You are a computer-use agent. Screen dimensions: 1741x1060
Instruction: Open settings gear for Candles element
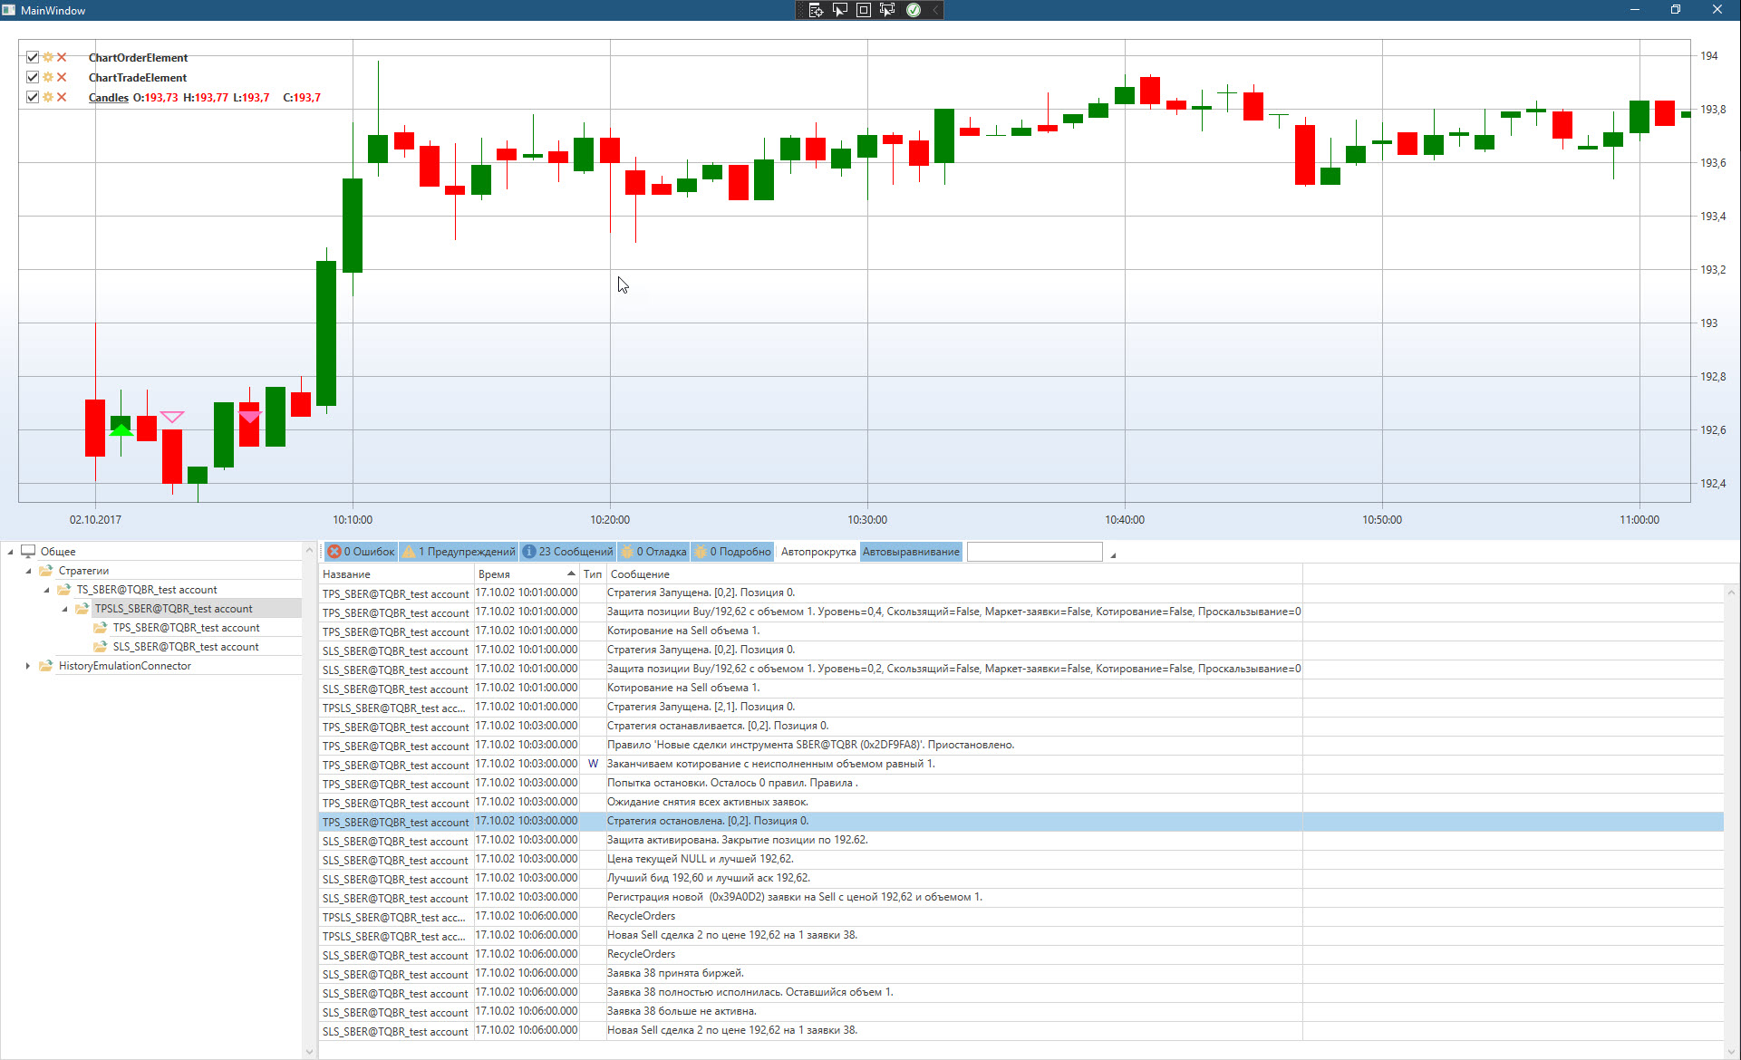click(x=48, y=97)
